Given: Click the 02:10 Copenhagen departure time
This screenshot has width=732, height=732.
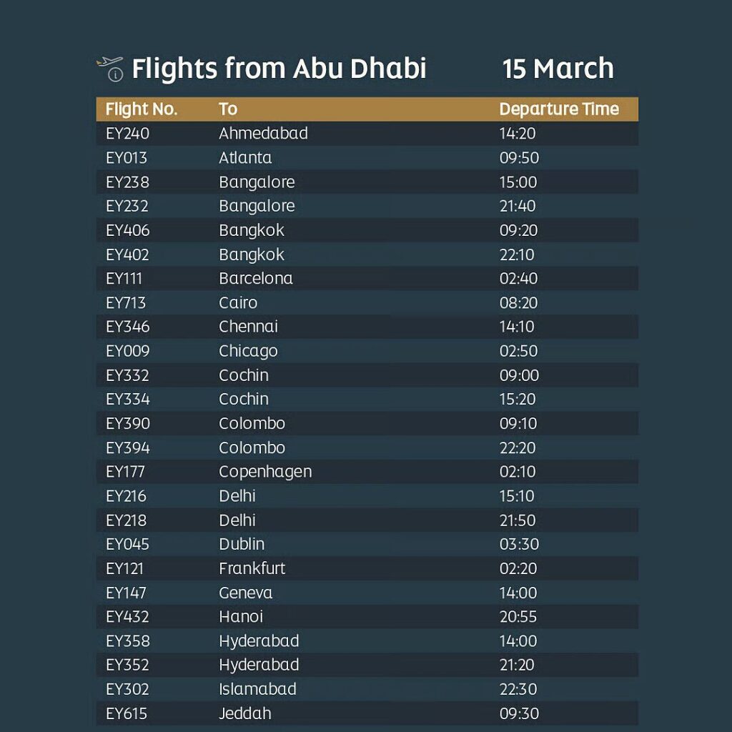Looking at the screenshot, I should tap(518, 472).
